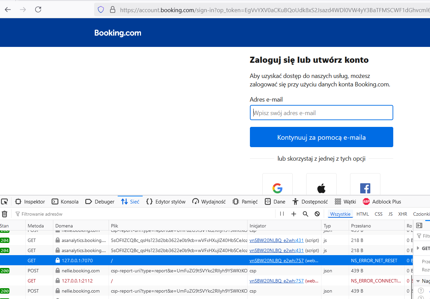Image resolution: width=430 pixels, height=299 pixels.
Task: Open the Wydajność tab
Action: click(x=209, y=202)
